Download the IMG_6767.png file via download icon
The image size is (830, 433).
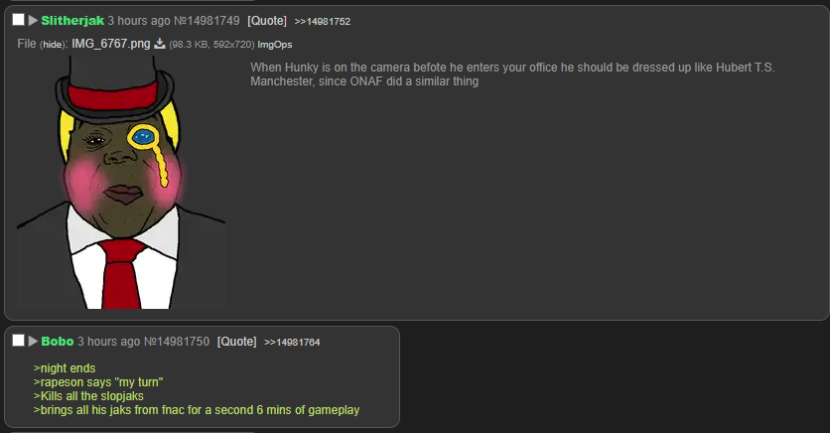[159, 44]
